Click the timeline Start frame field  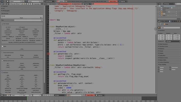coord(16,95)
